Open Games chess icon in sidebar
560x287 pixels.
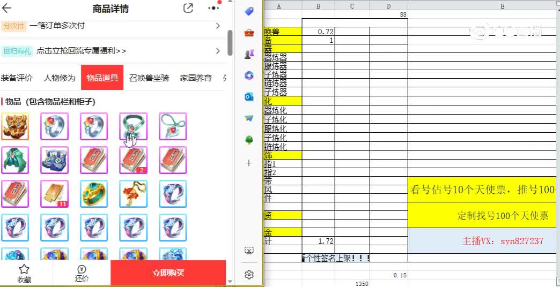point(249,54)
